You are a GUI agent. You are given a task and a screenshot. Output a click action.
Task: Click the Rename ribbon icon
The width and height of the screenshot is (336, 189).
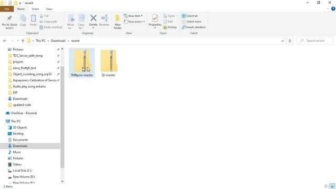(x=104, y=20)
